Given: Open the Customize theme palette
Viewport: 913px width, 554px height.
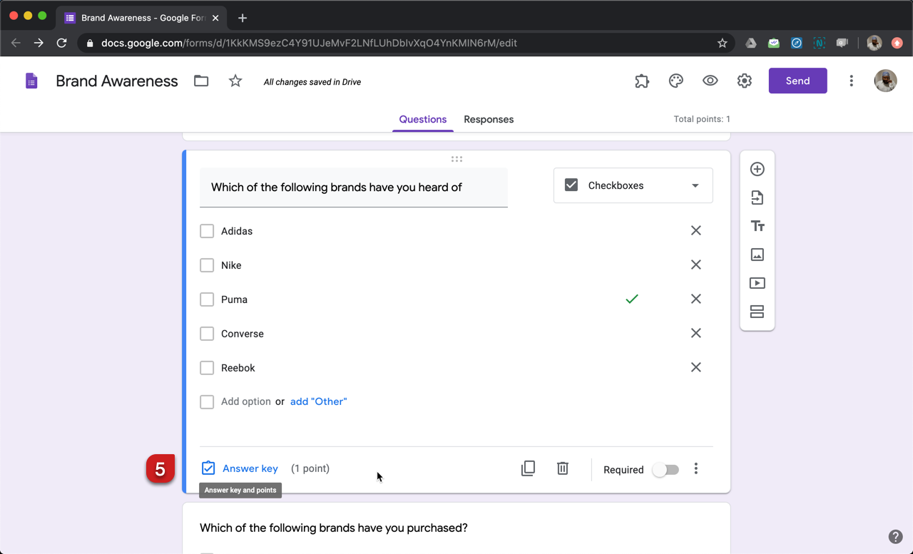Looking at the screenshot, I should click(675, 81).
